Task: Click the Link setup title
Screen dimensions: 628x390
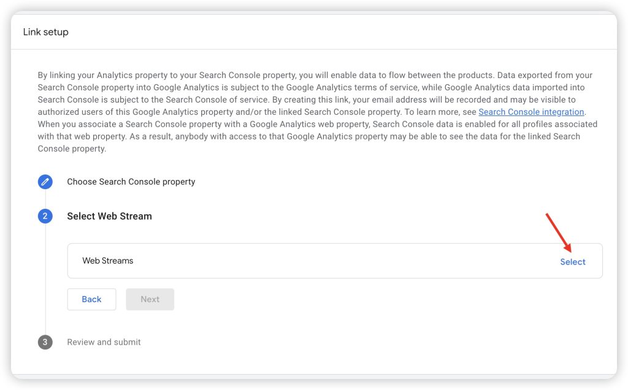Action: click(45, 32)
